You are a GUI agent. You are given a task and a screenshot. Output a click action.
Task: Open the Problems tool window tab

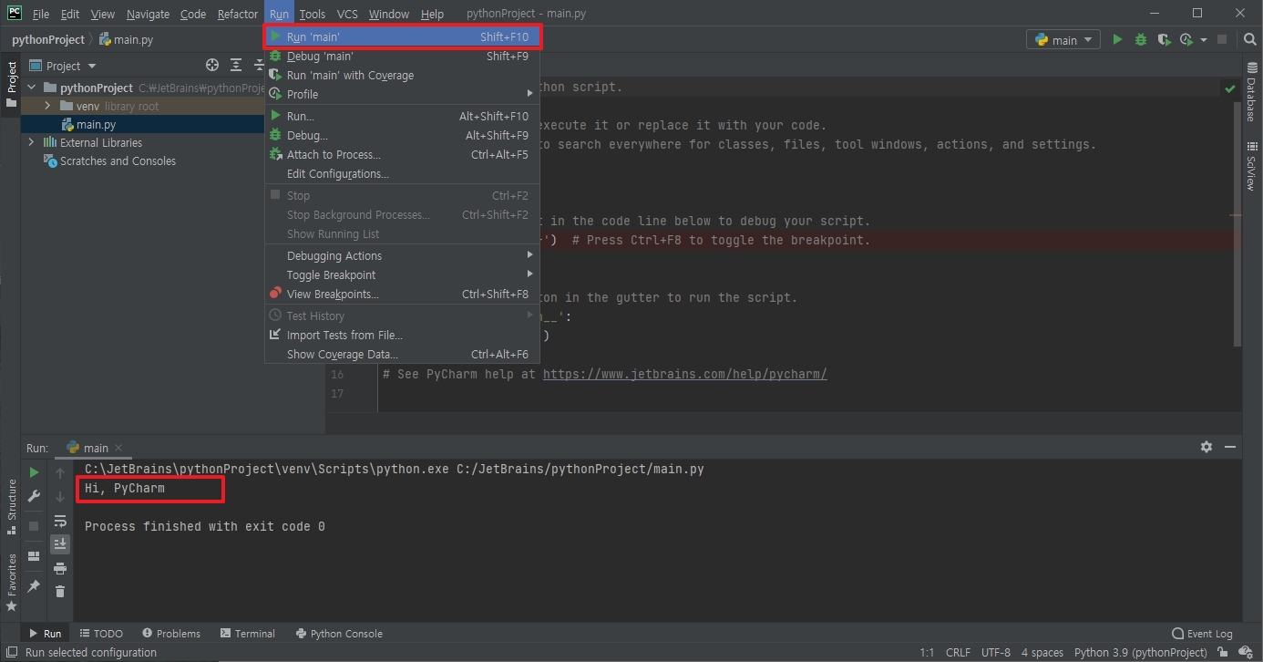pos(170,633)
